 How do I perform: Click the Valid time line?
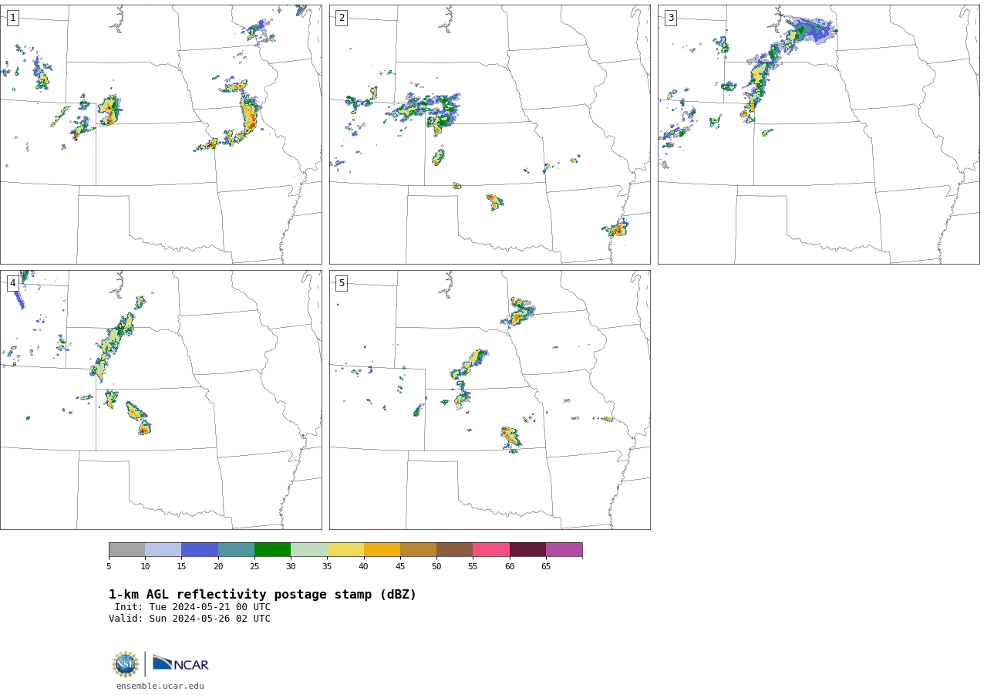point(190,619)
